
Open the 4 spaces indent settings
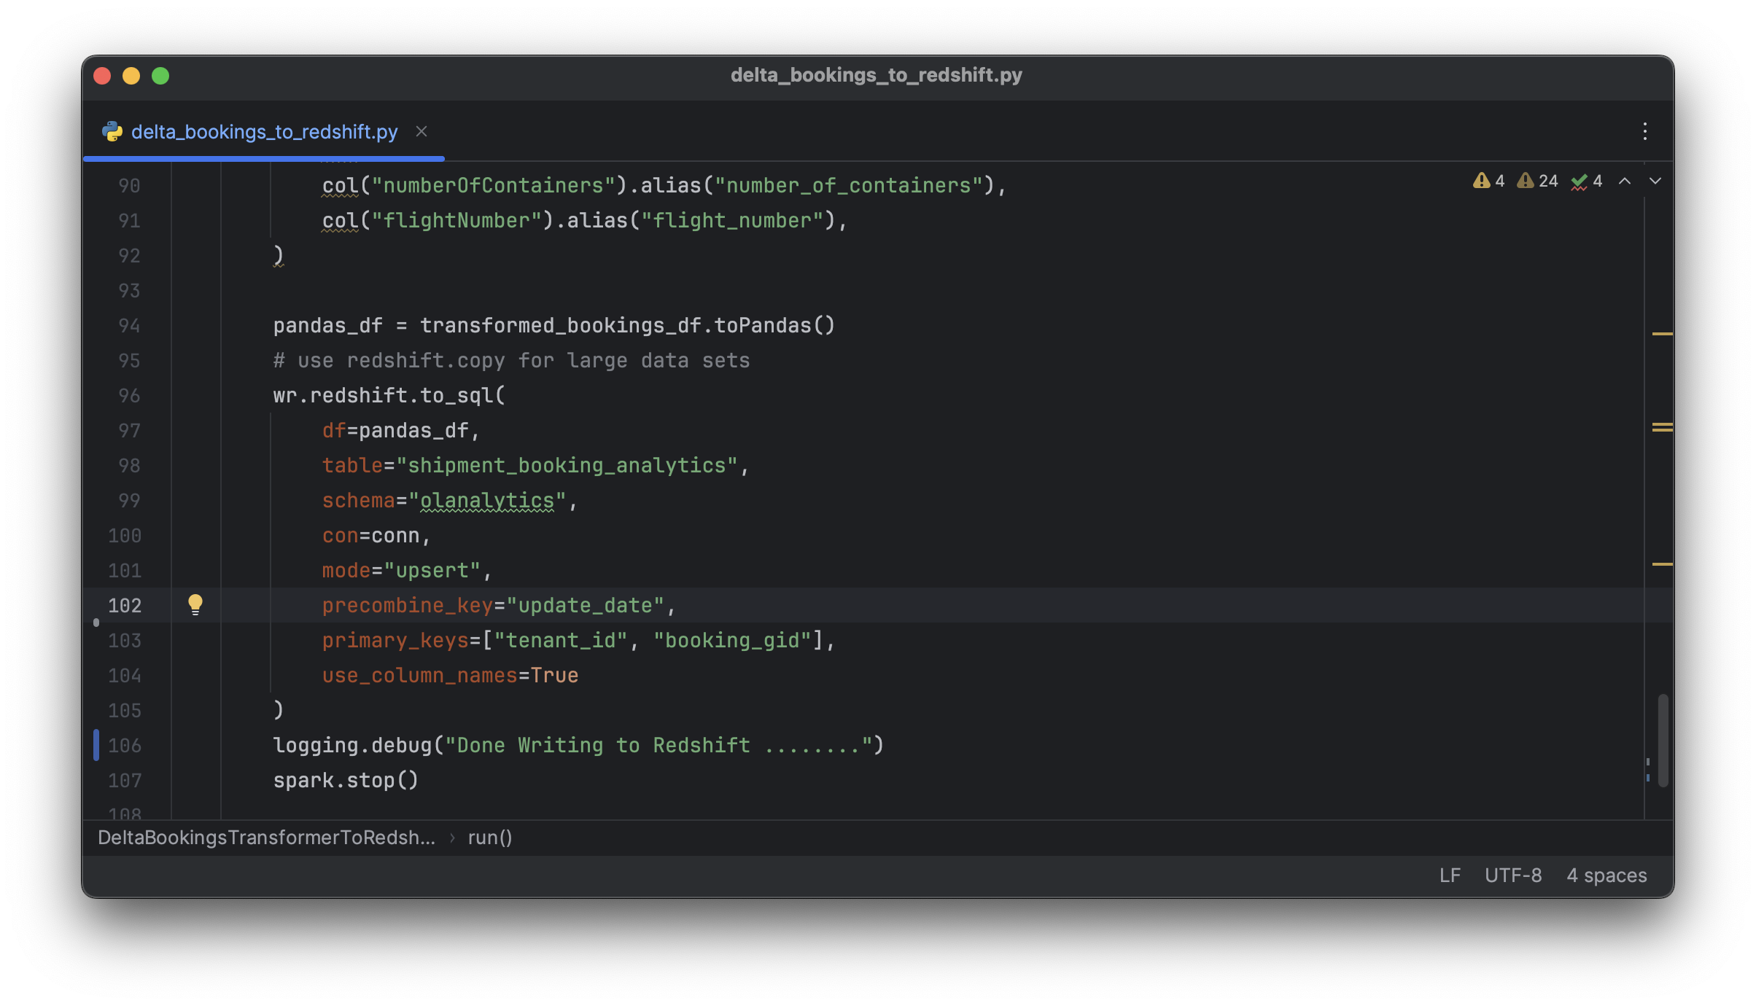[1607, 875]
